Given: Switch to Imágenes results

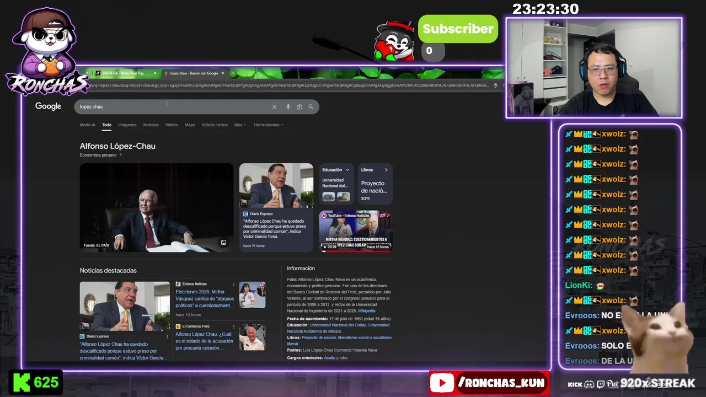Looking at the screenshot, I should pyautogui.click(x=127, y=125).
